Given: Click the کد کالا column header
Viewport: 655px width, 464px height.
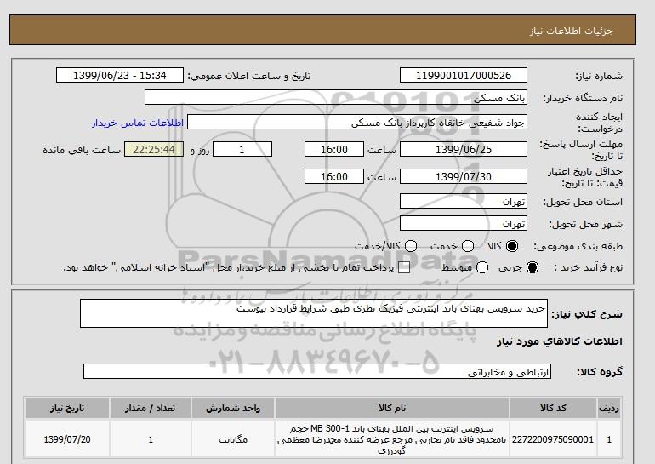Looking at the screenshot, I should click(x=553, y=408).
